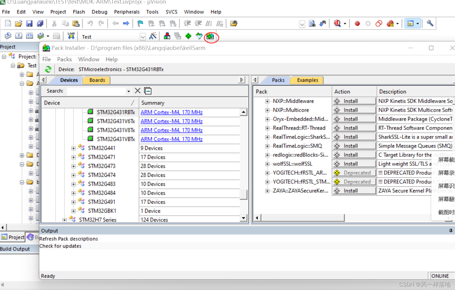Screen dimensions: 455x290
Task: Click the Translate file icon on build toolbar
Action: [x=8, y=36]
